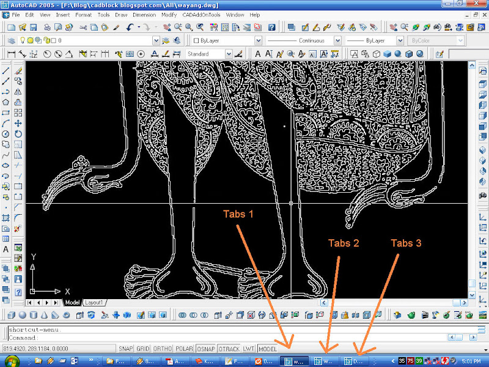Switch to the Model tab

[72, 302]
